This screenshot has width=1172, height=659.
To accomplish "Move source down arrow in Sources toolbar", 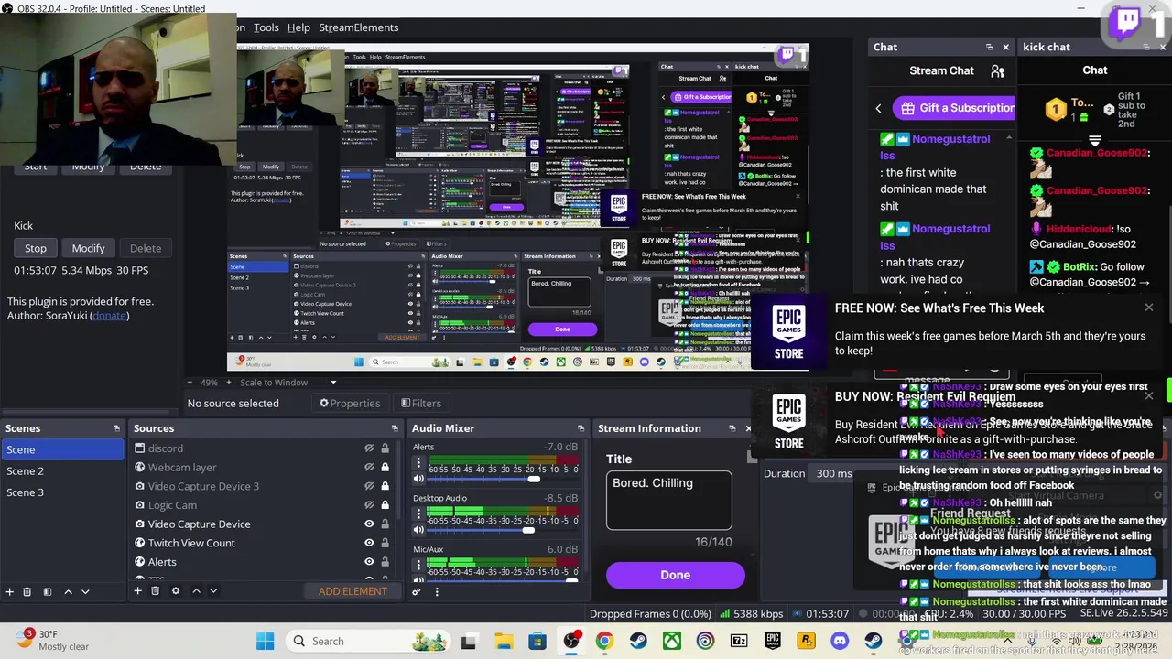I will [213, 591].
